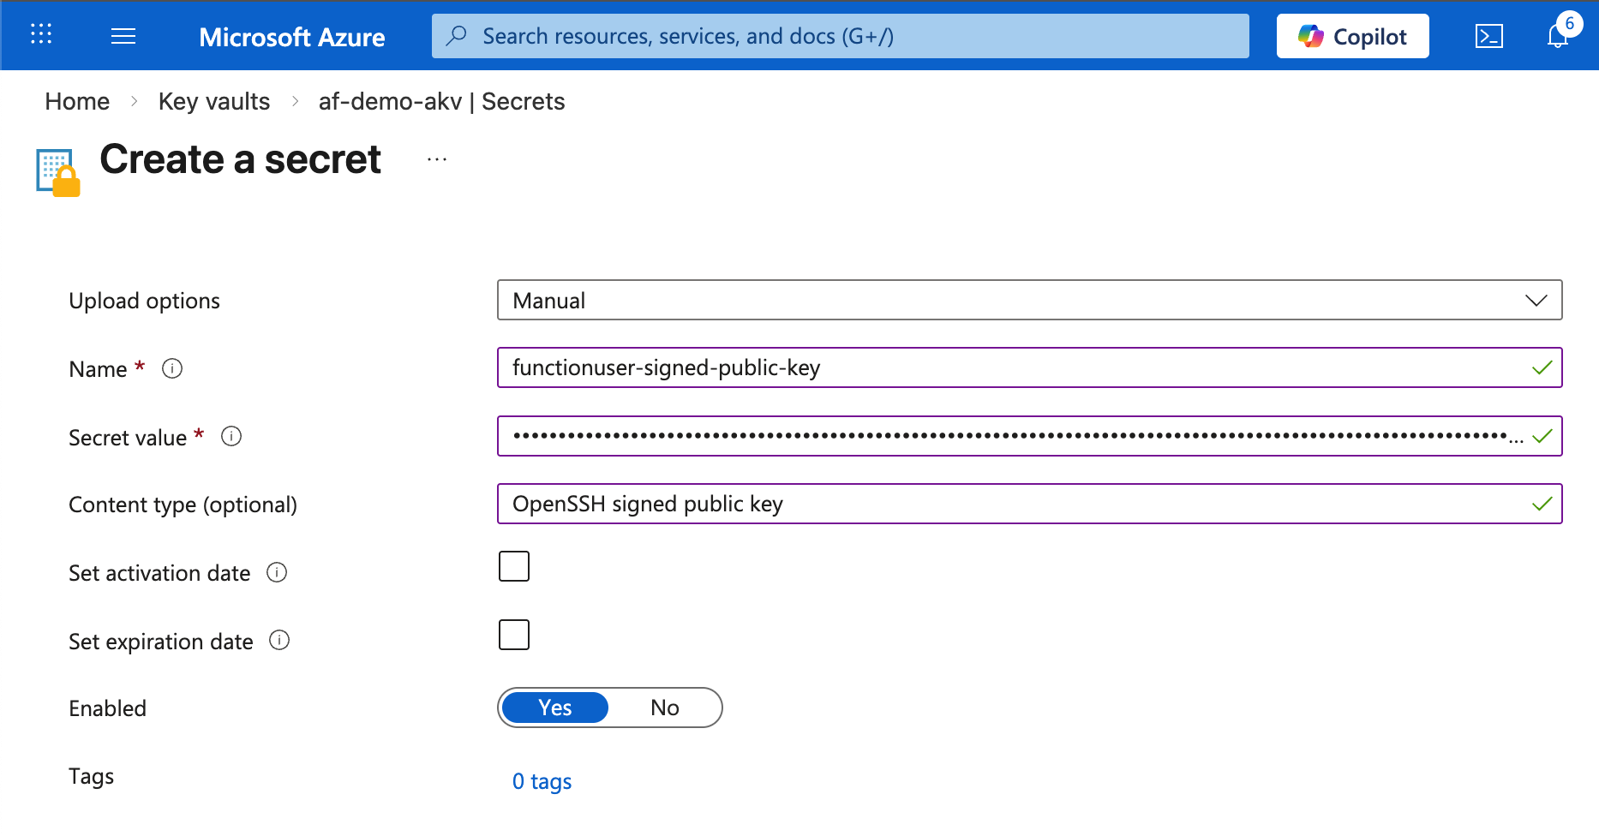Show info for Set activation date
The height and width of the screenshot is (836, 1599).
pos(277,572)
